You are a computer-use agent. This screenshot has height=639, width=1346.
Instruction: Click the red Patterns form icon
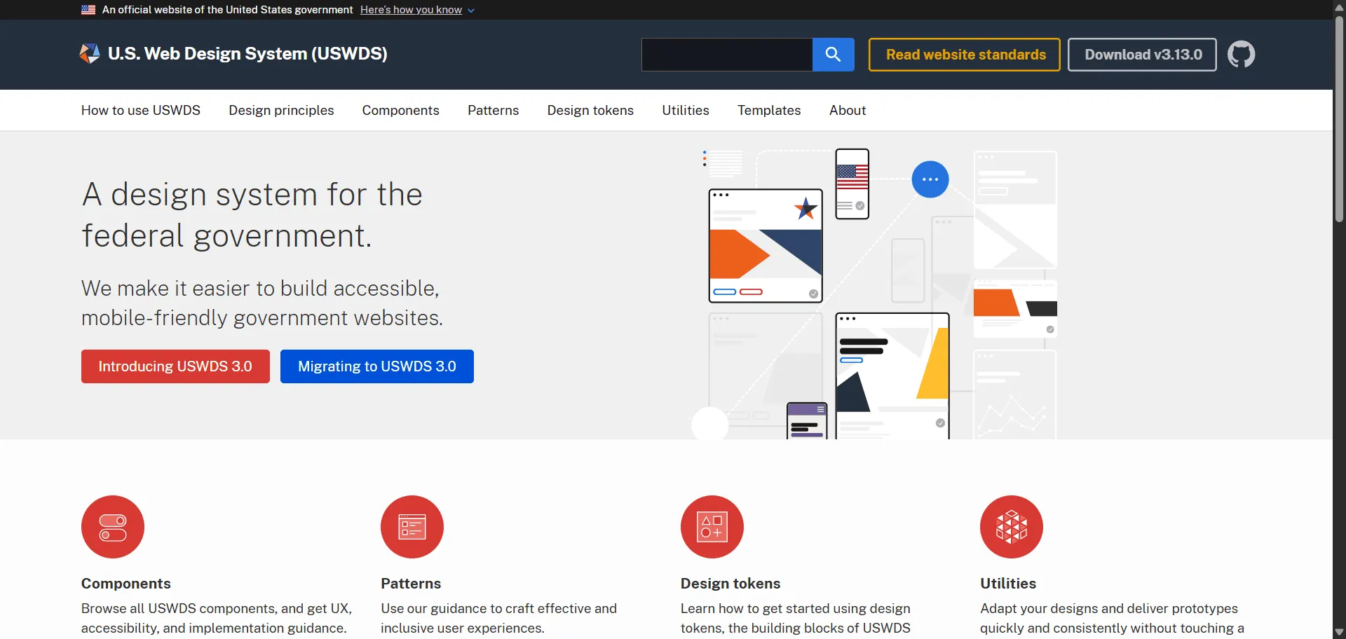tap(412, 527)
